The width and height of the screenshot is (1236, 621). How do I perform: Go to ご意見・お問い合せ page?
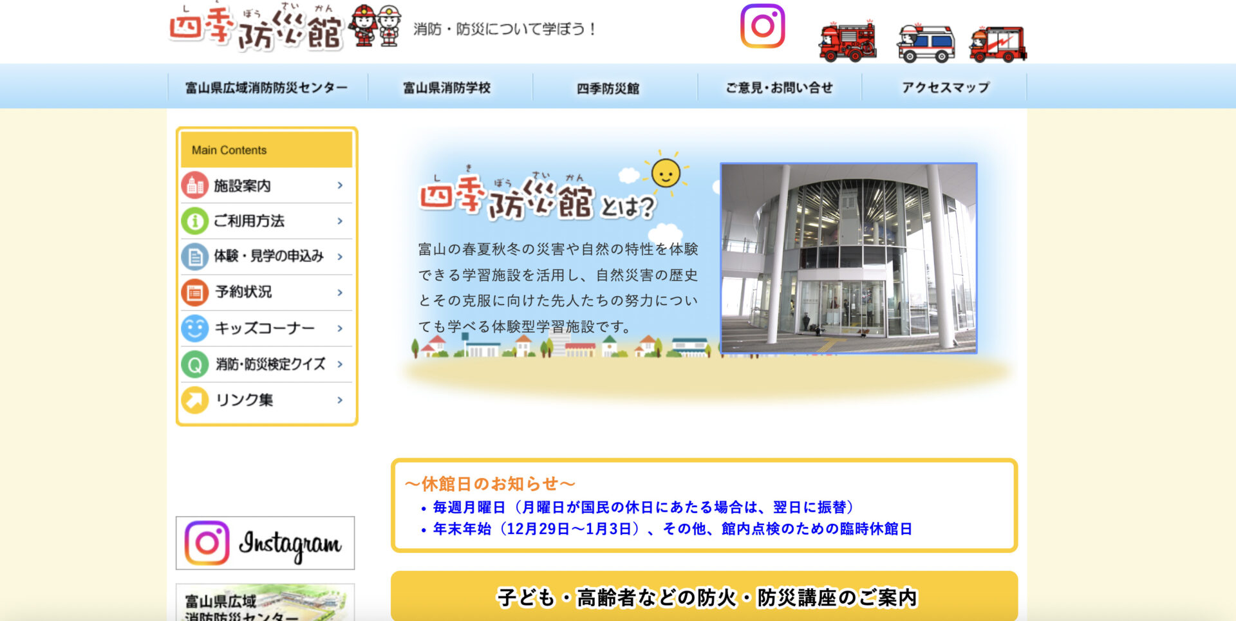(779, 88)
